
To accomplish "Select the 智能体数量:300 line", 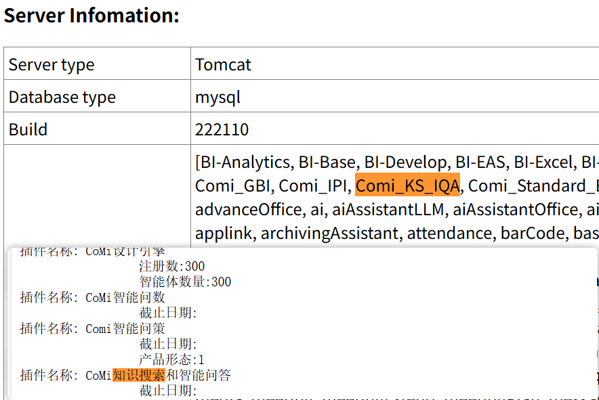I will (185, 282).
